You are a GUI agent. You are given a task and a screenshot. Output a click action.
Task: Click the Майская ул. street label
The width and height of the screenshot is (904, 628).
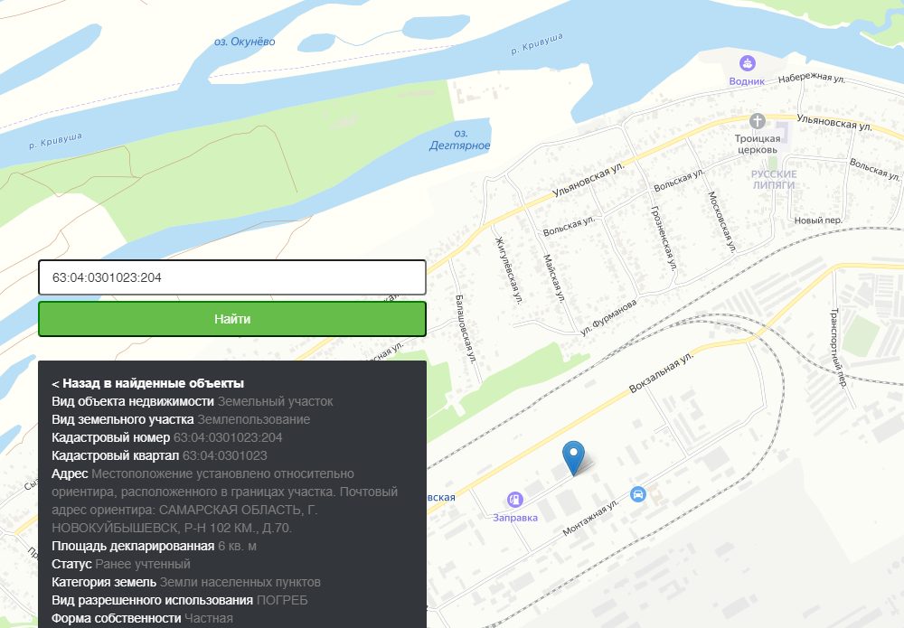[554, 278]
